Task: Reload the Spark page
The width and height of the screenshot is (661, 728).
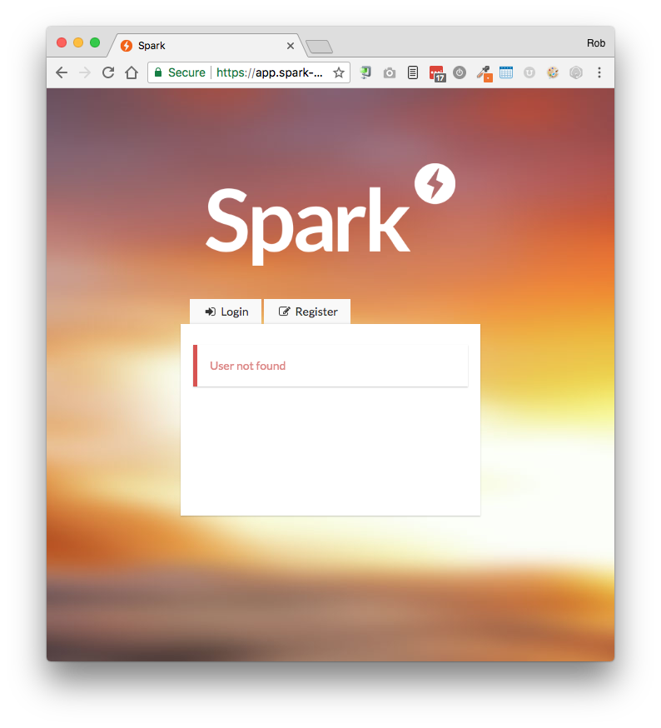Action: (108, 72)
